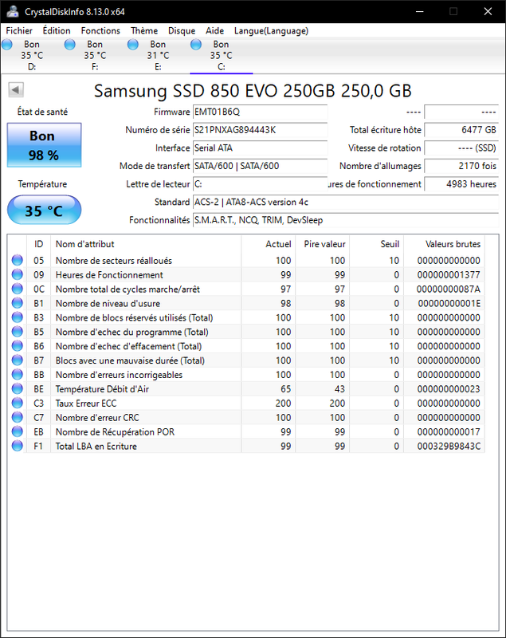Click the Actuel column header

tap(269, 244)
